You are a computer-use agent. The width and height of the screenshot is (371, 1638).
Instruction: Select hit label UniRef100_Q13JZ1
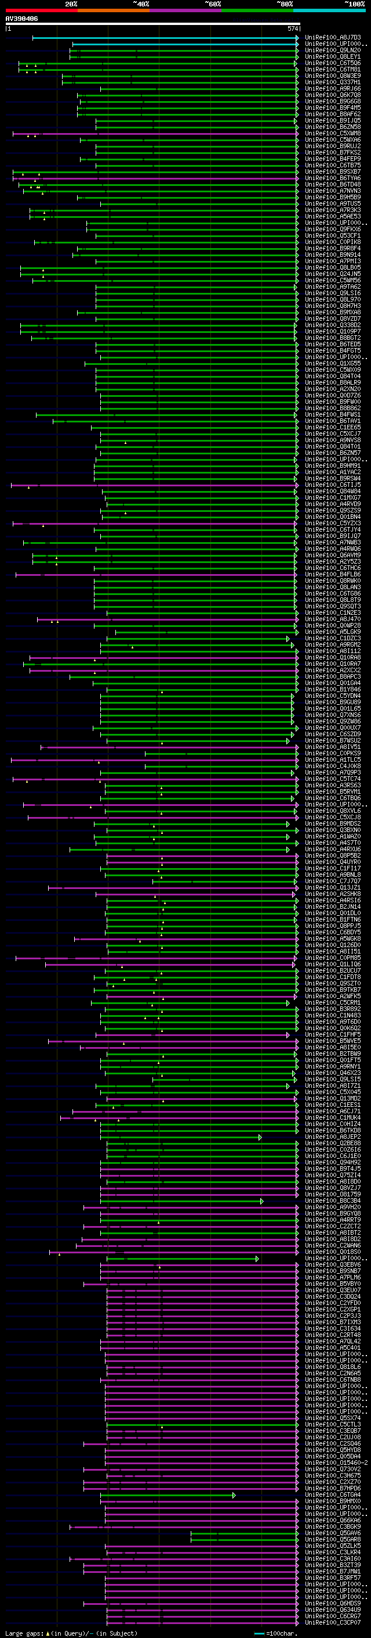click(x=333, y=888)
